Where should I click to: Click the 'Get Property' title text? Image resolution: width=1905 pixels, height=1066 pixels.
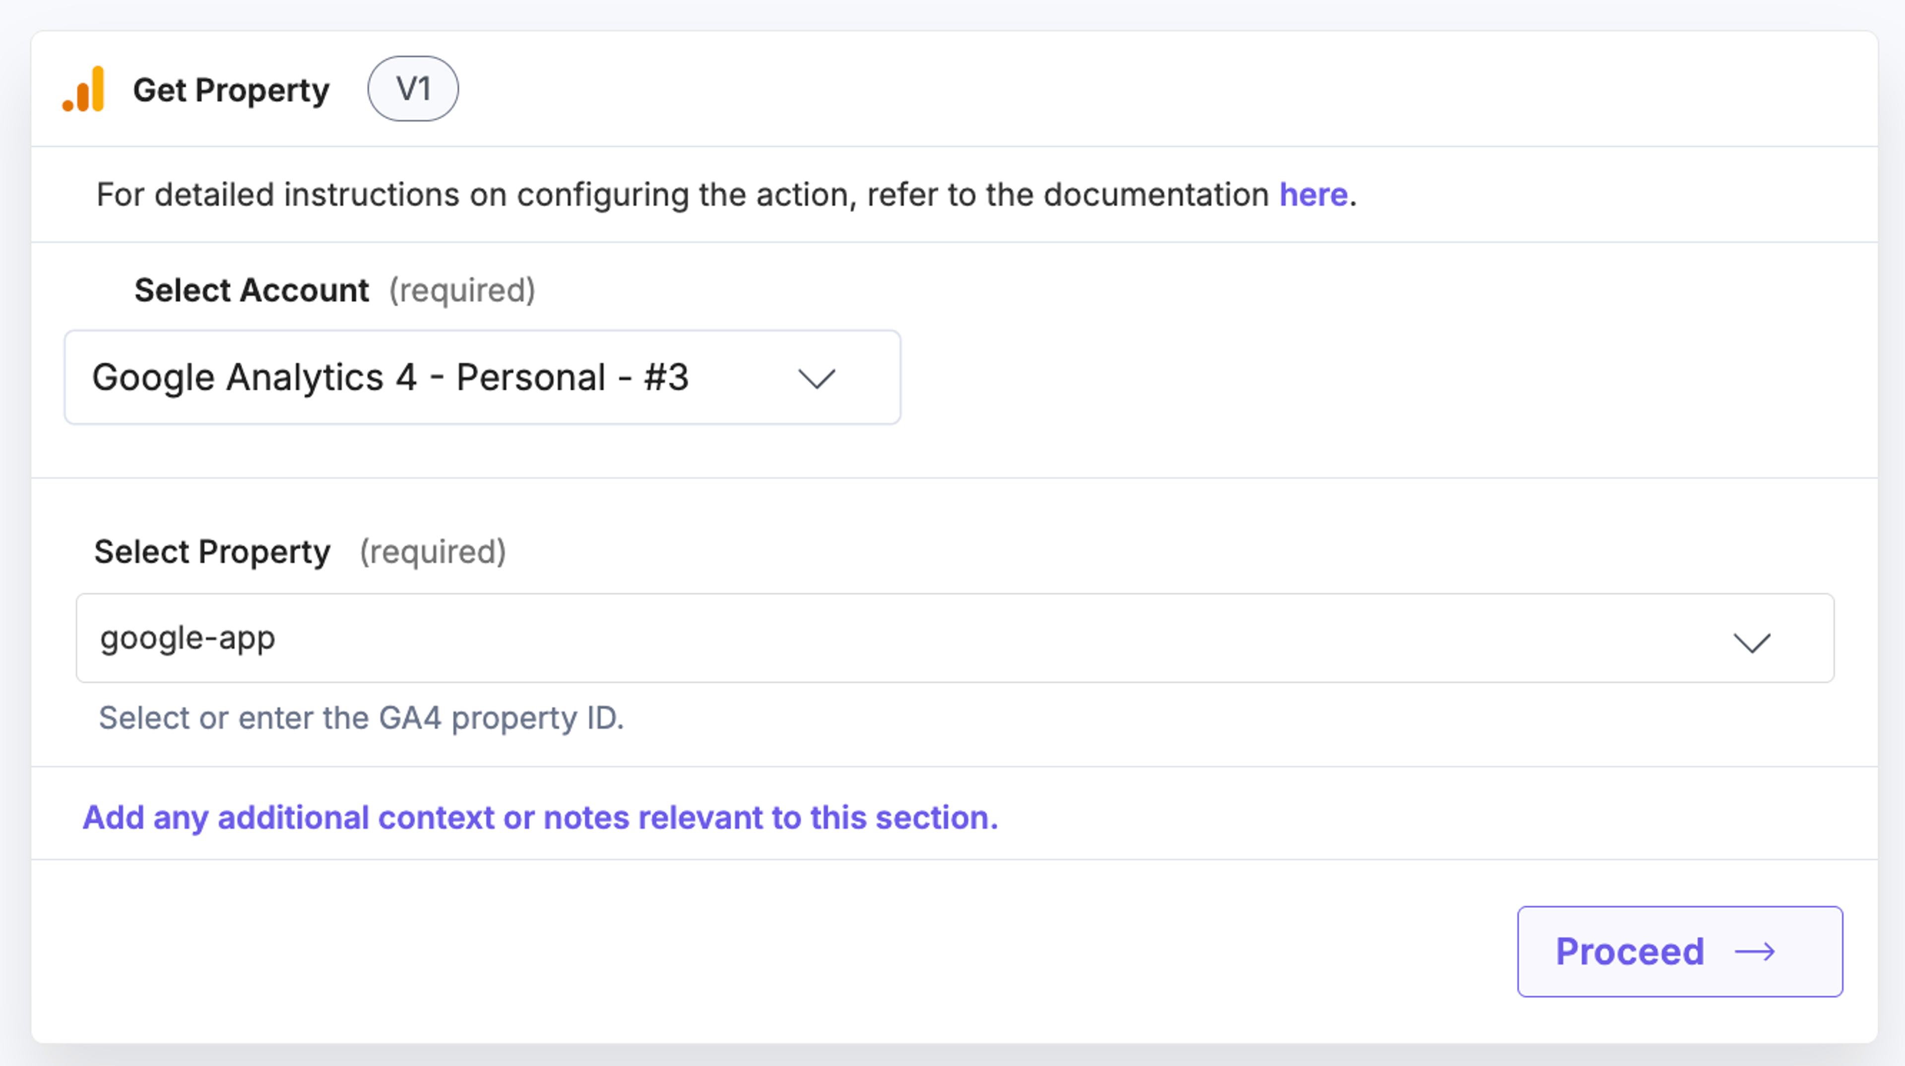[231, 91]
